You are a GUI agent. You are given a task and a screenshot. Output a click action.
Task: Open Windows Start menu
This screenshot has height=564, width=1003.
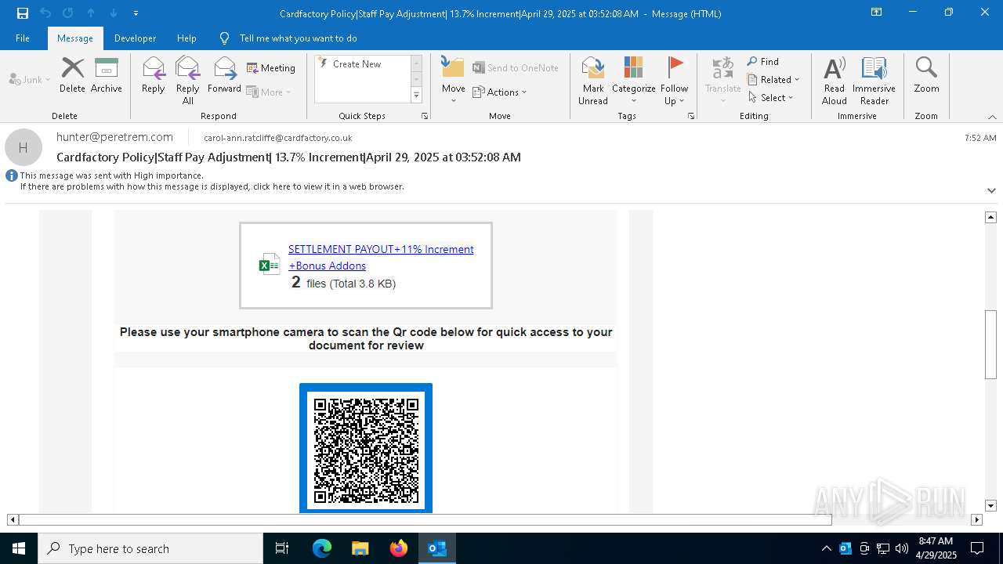pos(19,548)
